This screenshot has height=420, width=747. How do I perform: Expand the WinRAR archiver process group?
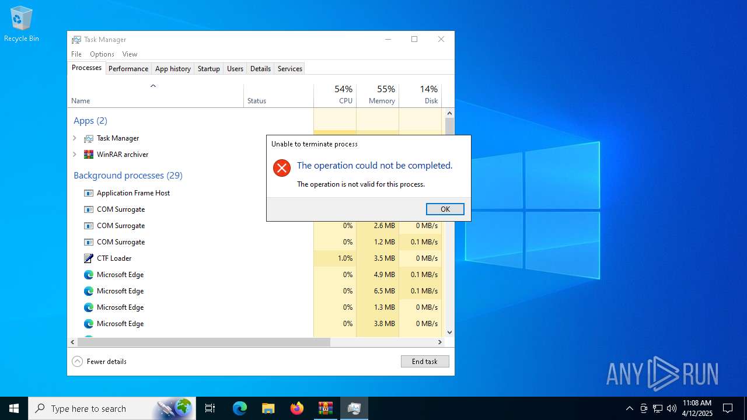[x=75, y=155]
